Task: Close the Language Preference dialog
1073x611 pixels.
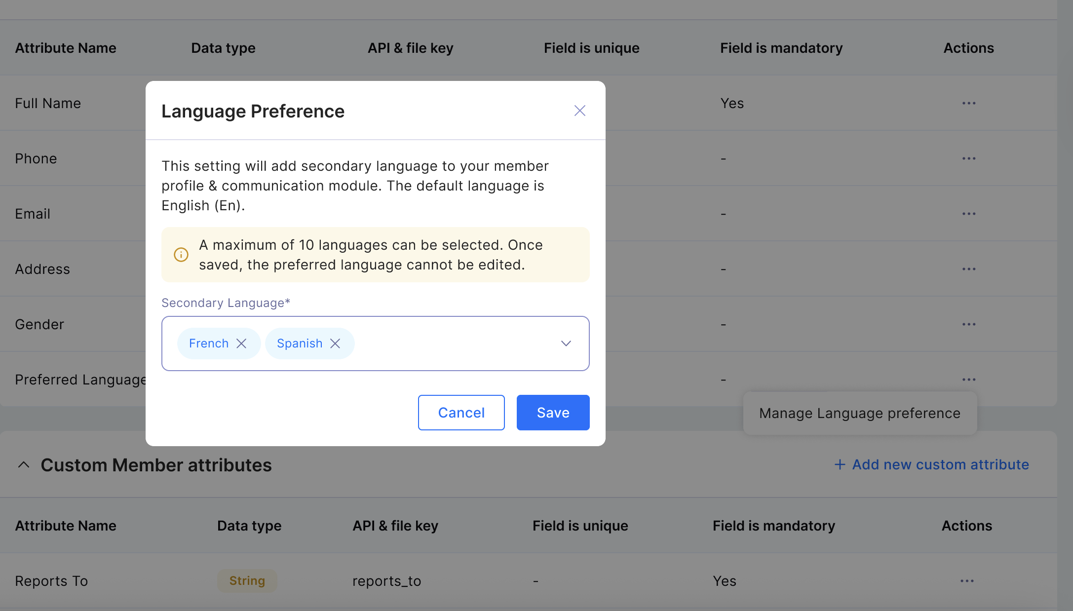Action: click(579, 111)
